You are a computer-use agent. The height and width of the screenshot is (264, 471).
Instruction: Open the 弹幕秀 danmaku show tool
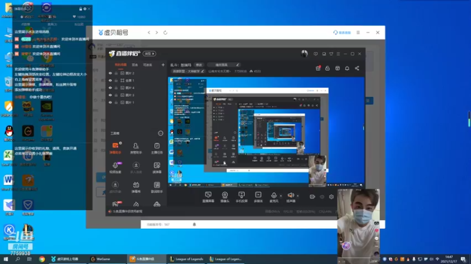(136, 187)
